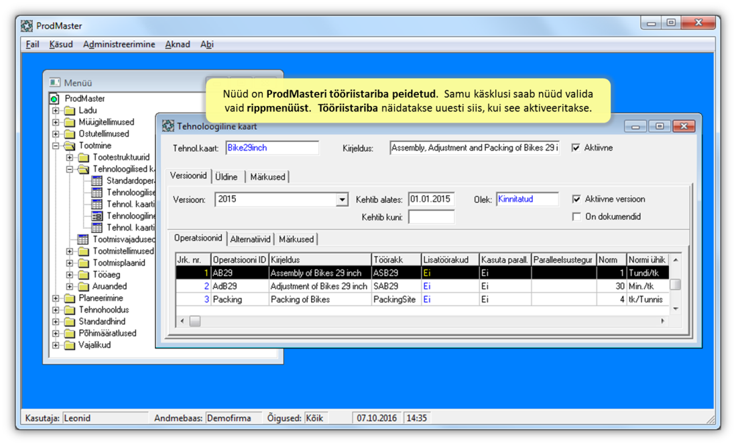Expand the Ladu folder in menu tree

[x=56, y=111]
